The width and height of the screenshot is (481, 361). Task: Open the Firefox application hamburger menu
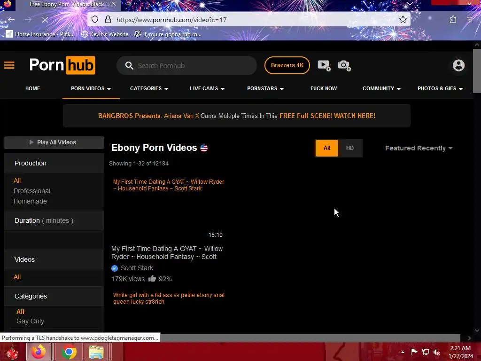pos(470,20)
